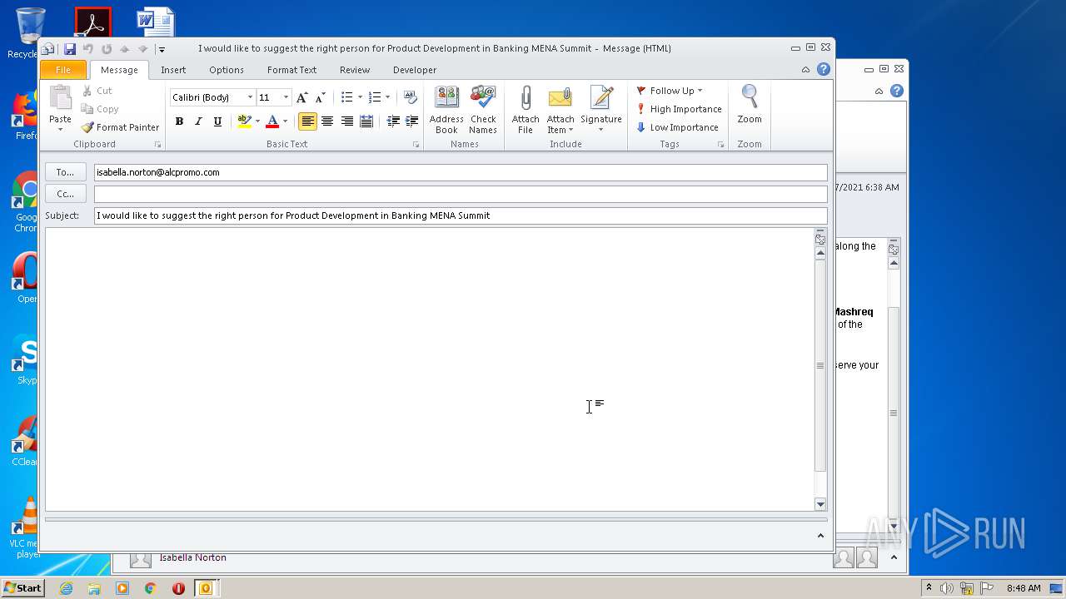The image size is (1066, 599).
Task: Open the font size dropdown
Action: point(286,97)
